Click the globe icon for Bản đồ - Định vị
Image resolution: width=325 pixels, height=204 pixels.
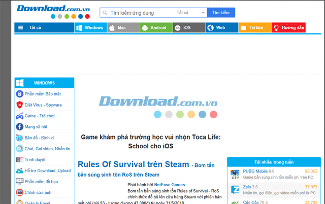click(19, 138)
